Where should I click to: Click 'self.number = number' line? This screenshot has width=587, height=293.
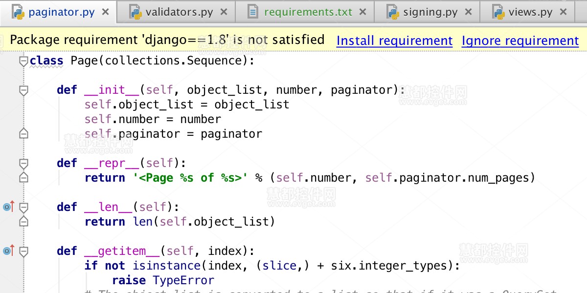(153, 120)
